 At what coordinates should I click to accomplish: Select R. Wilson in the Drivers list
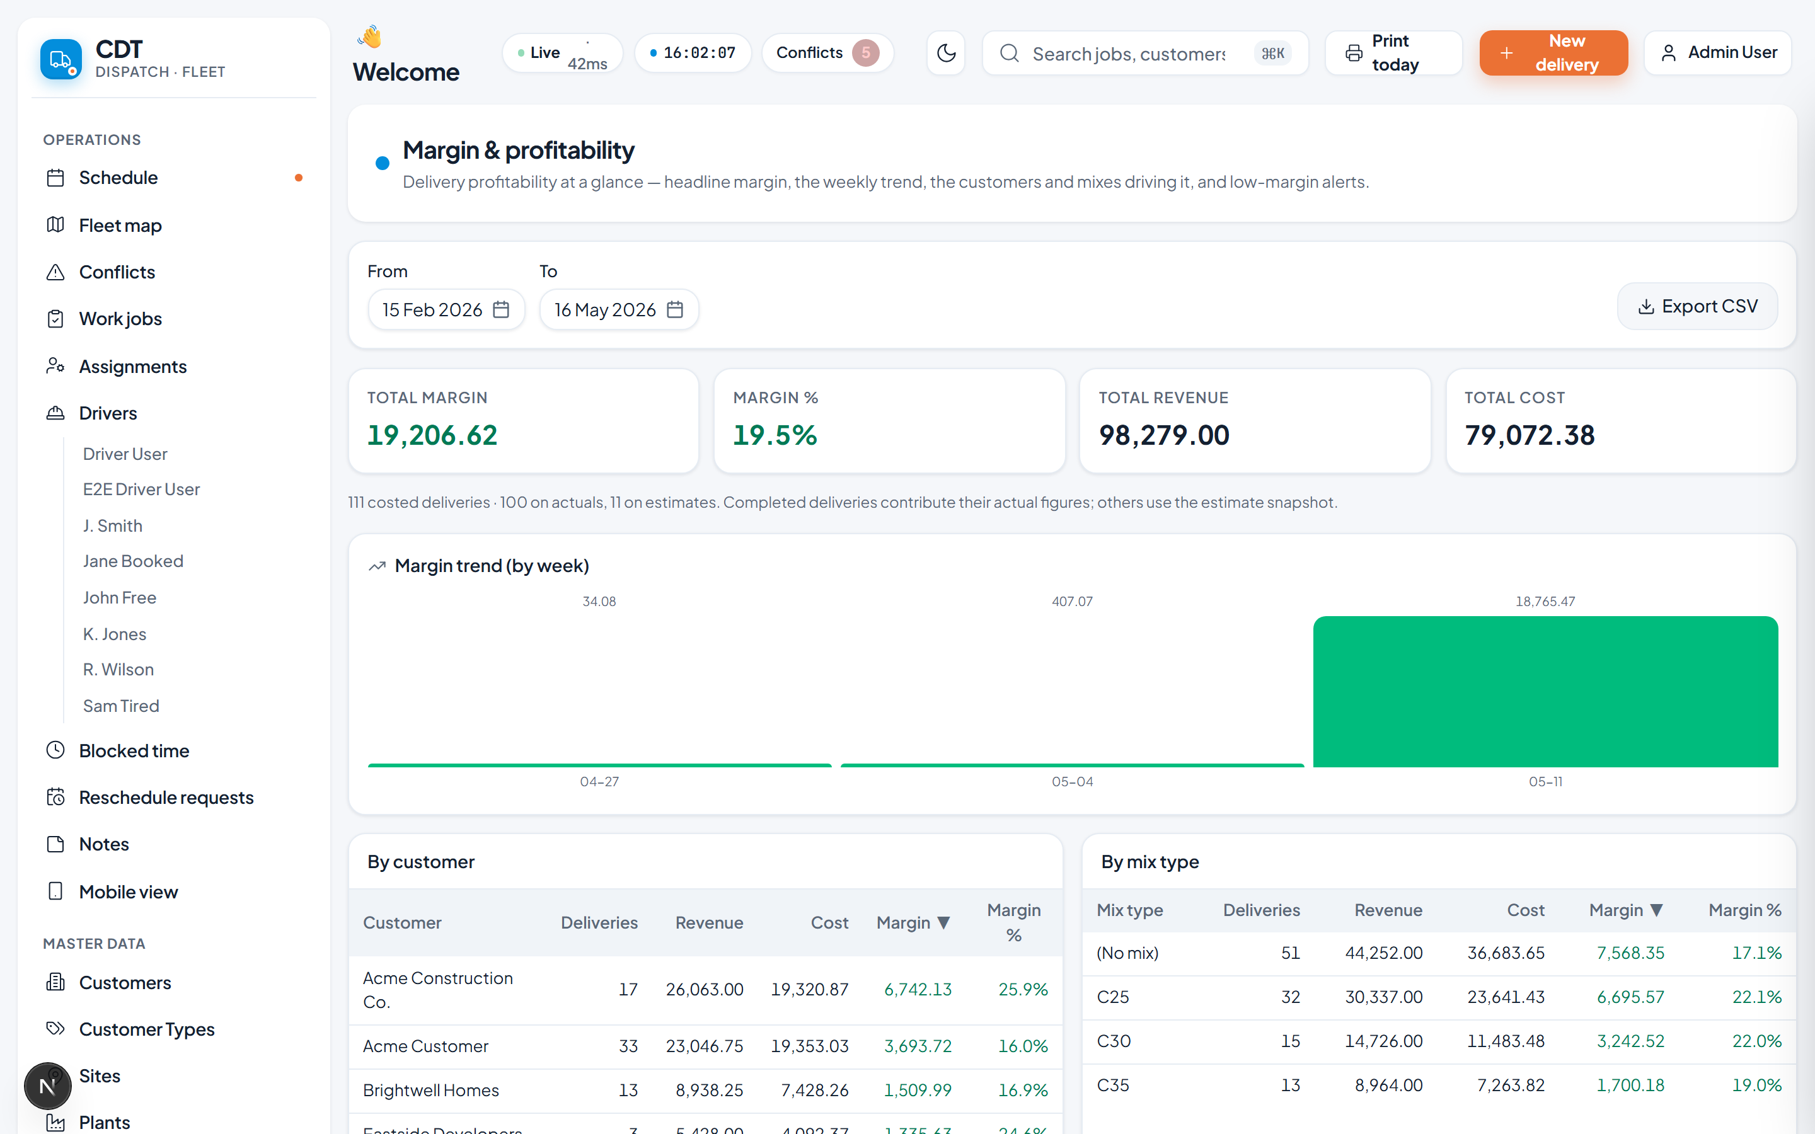(x=118, y=669)
